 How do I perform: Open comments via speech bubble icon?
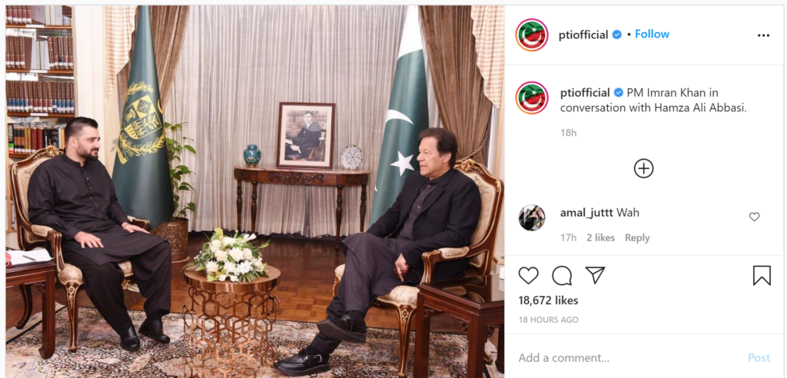(562, 276)
